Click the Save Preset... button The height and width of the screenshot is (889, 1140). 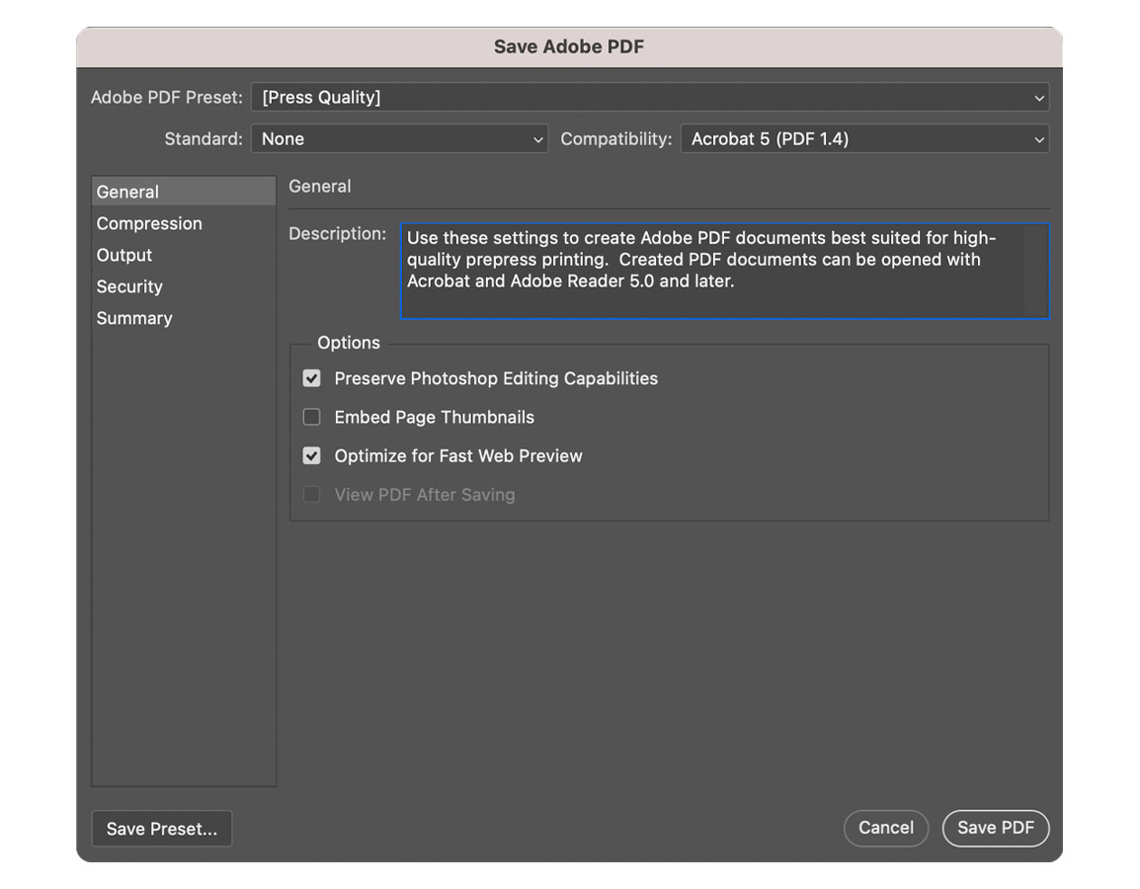coord(162,829)
